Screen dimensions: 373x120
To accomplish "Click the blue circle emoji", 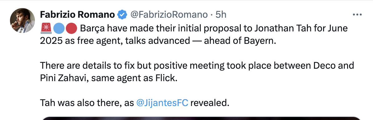I will click(58, 29).
